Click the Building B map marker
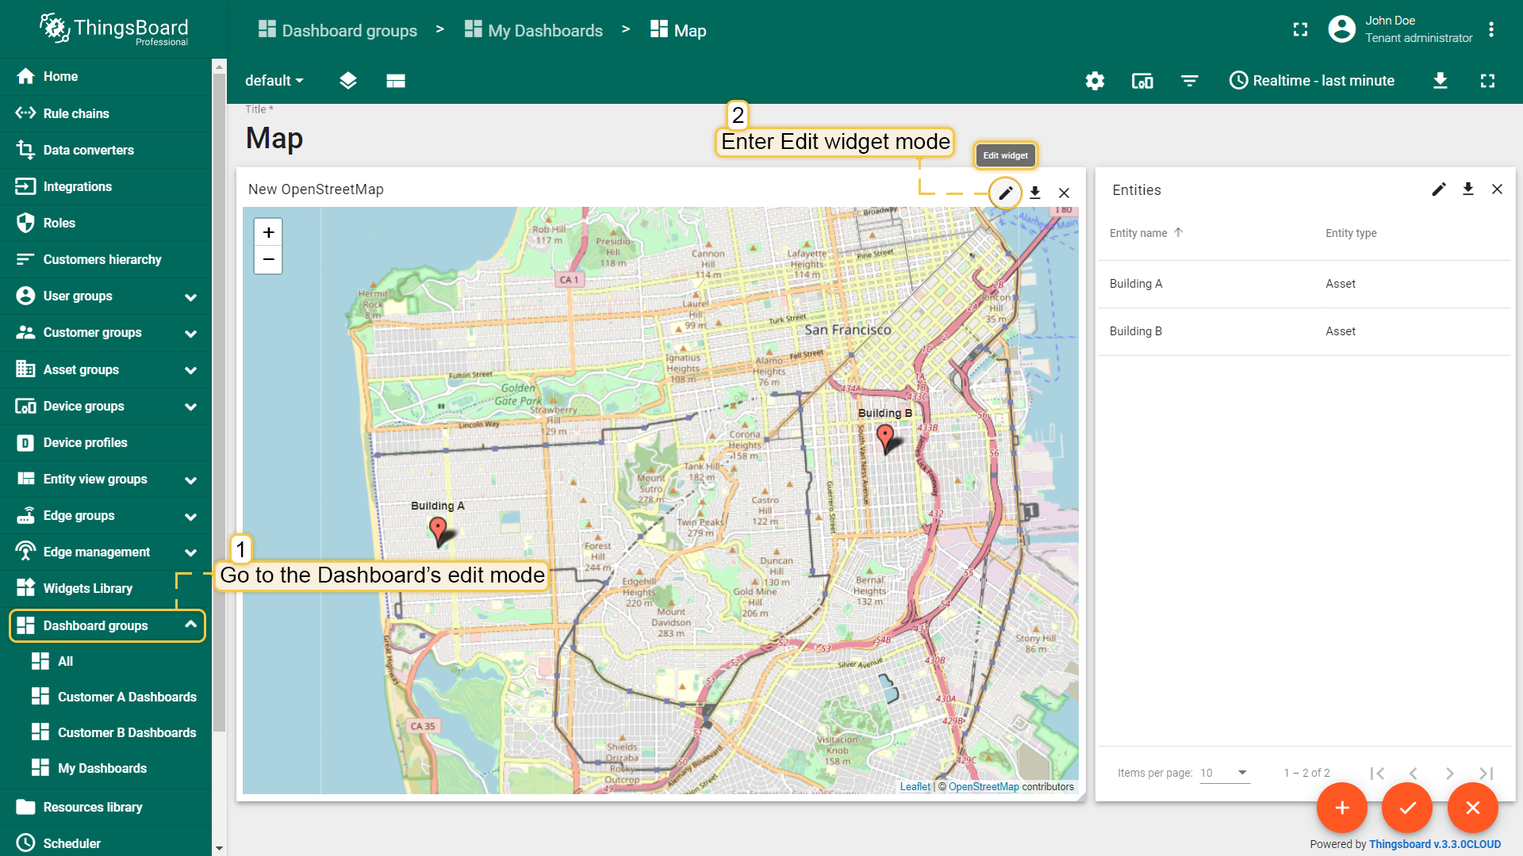Viewport: 1523px width, 856px height. tap(885, 438)
